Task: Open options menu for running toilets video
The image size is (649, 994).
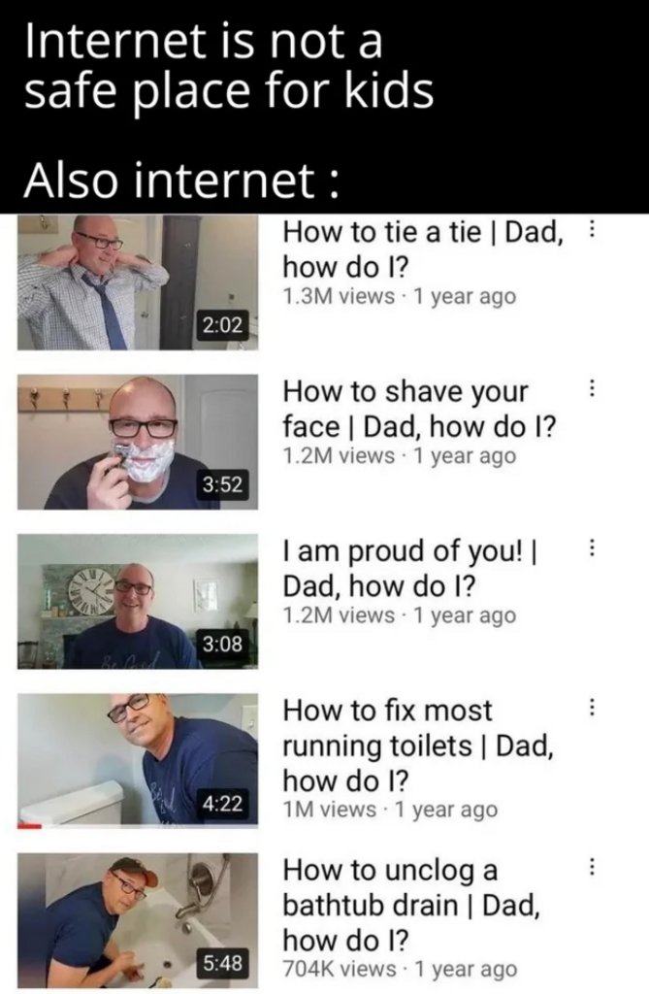Action: (592, 707)
